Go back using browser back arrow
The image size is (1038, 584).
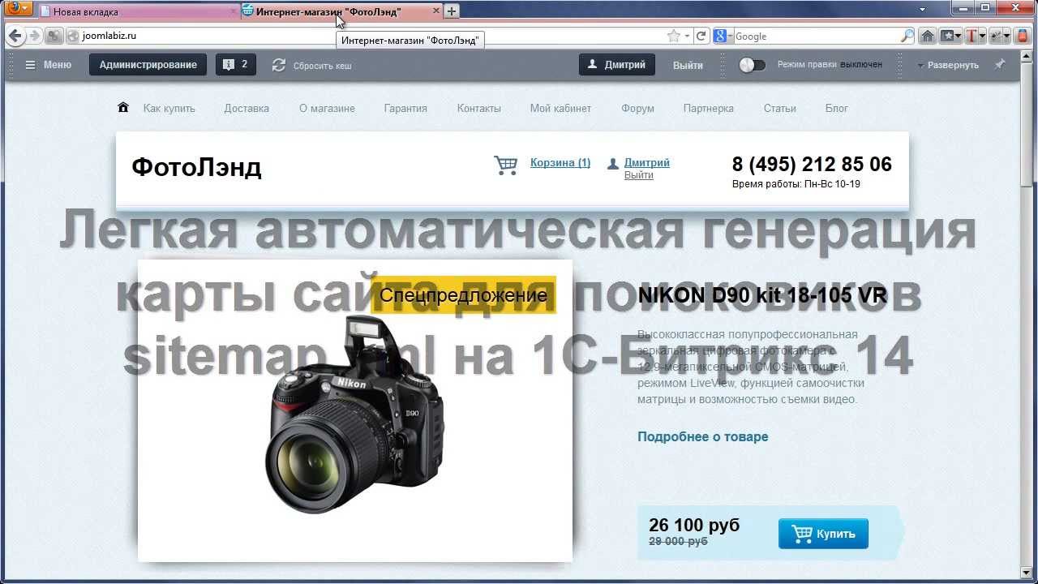(15, 36)
